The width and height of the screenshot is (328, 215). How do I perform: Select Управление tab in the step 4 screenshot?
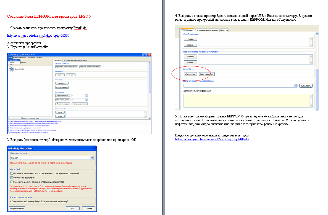point(187,30)
